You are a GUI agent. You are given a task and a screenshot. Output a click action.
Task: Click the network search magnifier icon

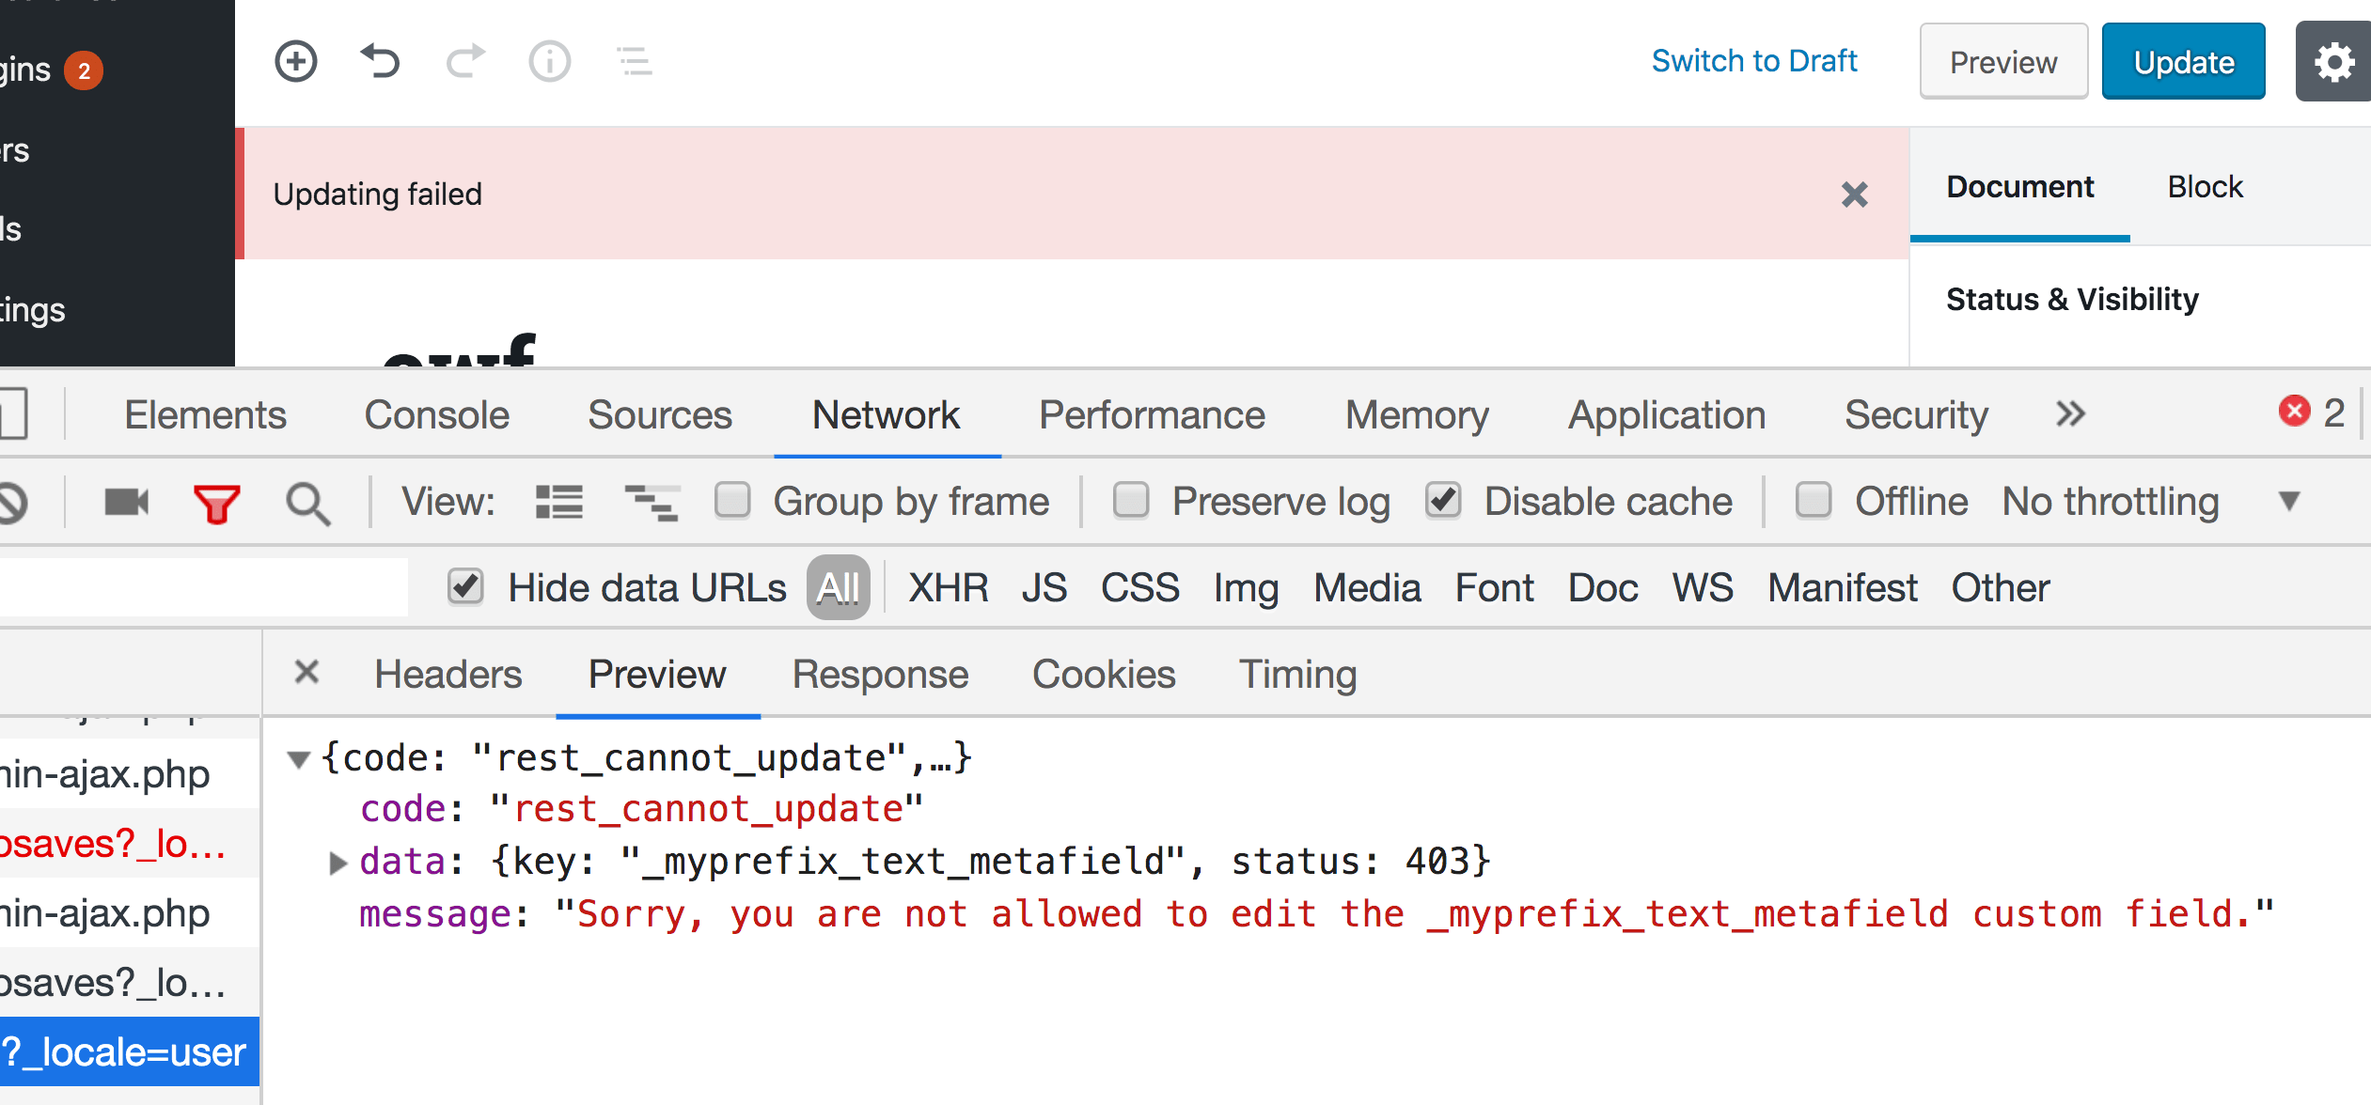tap(307, 503)
